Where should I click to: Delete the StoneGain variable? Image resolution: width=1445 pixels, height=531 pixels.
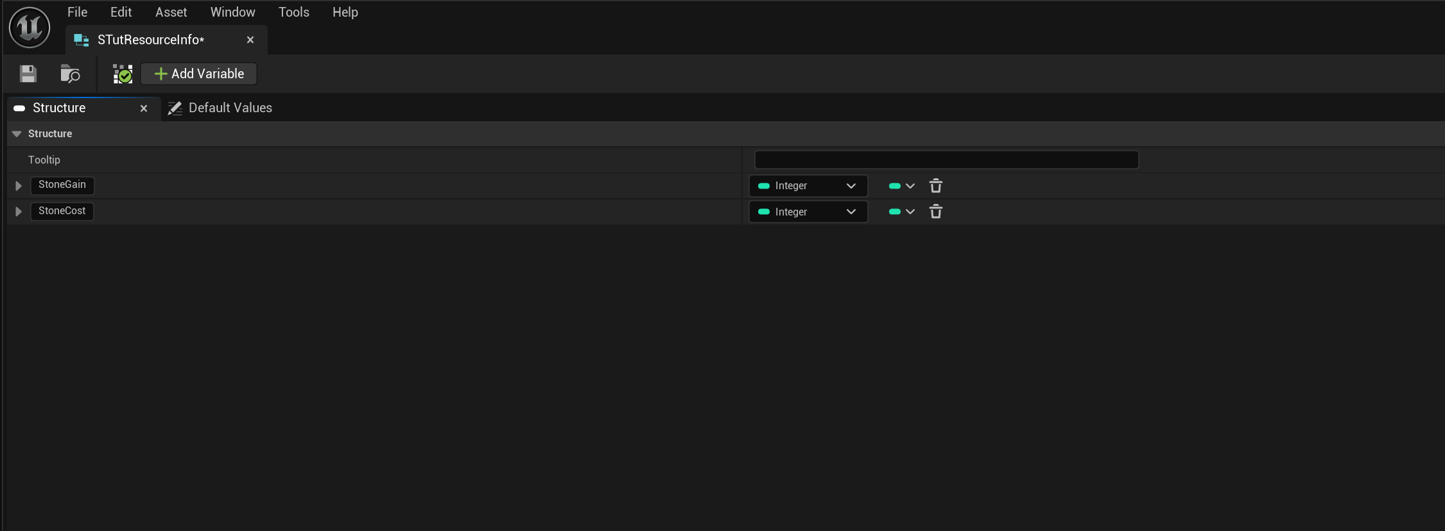pos(935,186)
